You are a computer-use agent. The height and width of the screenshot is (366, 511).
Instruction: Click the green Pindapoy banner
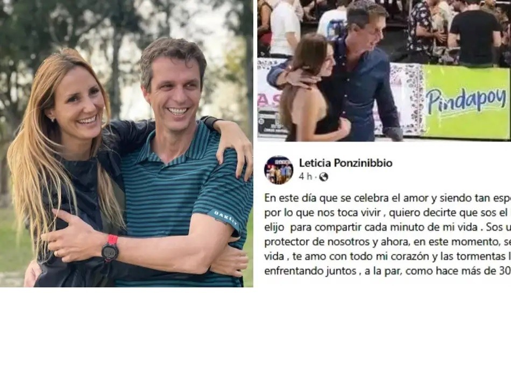point(466,102)
